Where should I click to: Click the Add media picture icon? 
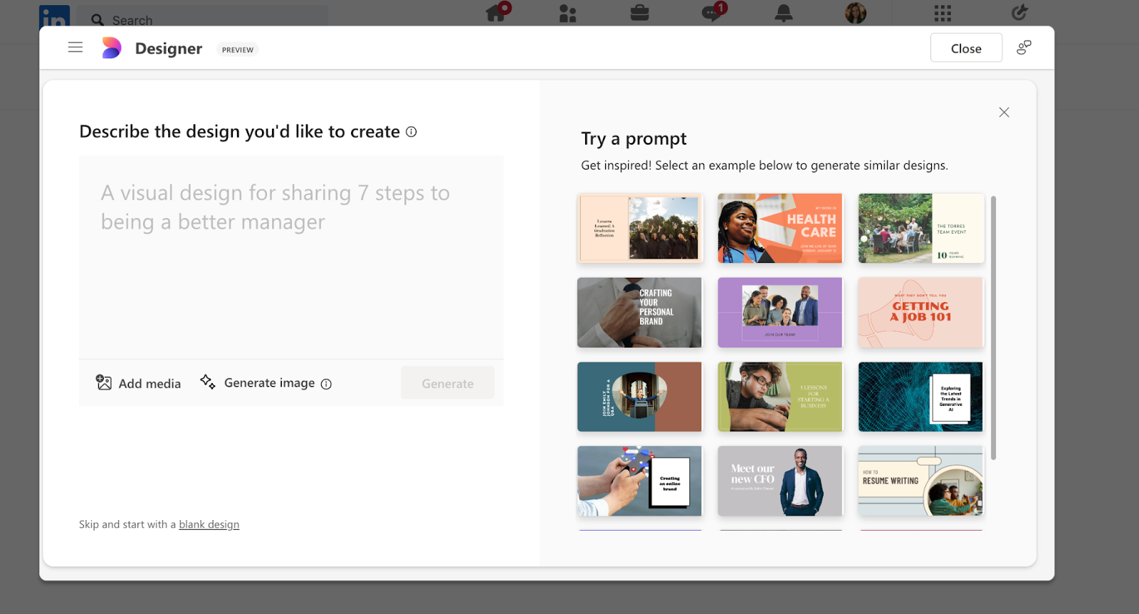pyautogui.click(x=104, y=383)
